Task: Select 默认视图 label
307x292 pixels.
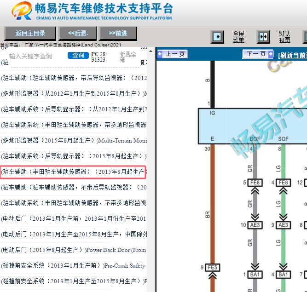Action: [284, 37]
